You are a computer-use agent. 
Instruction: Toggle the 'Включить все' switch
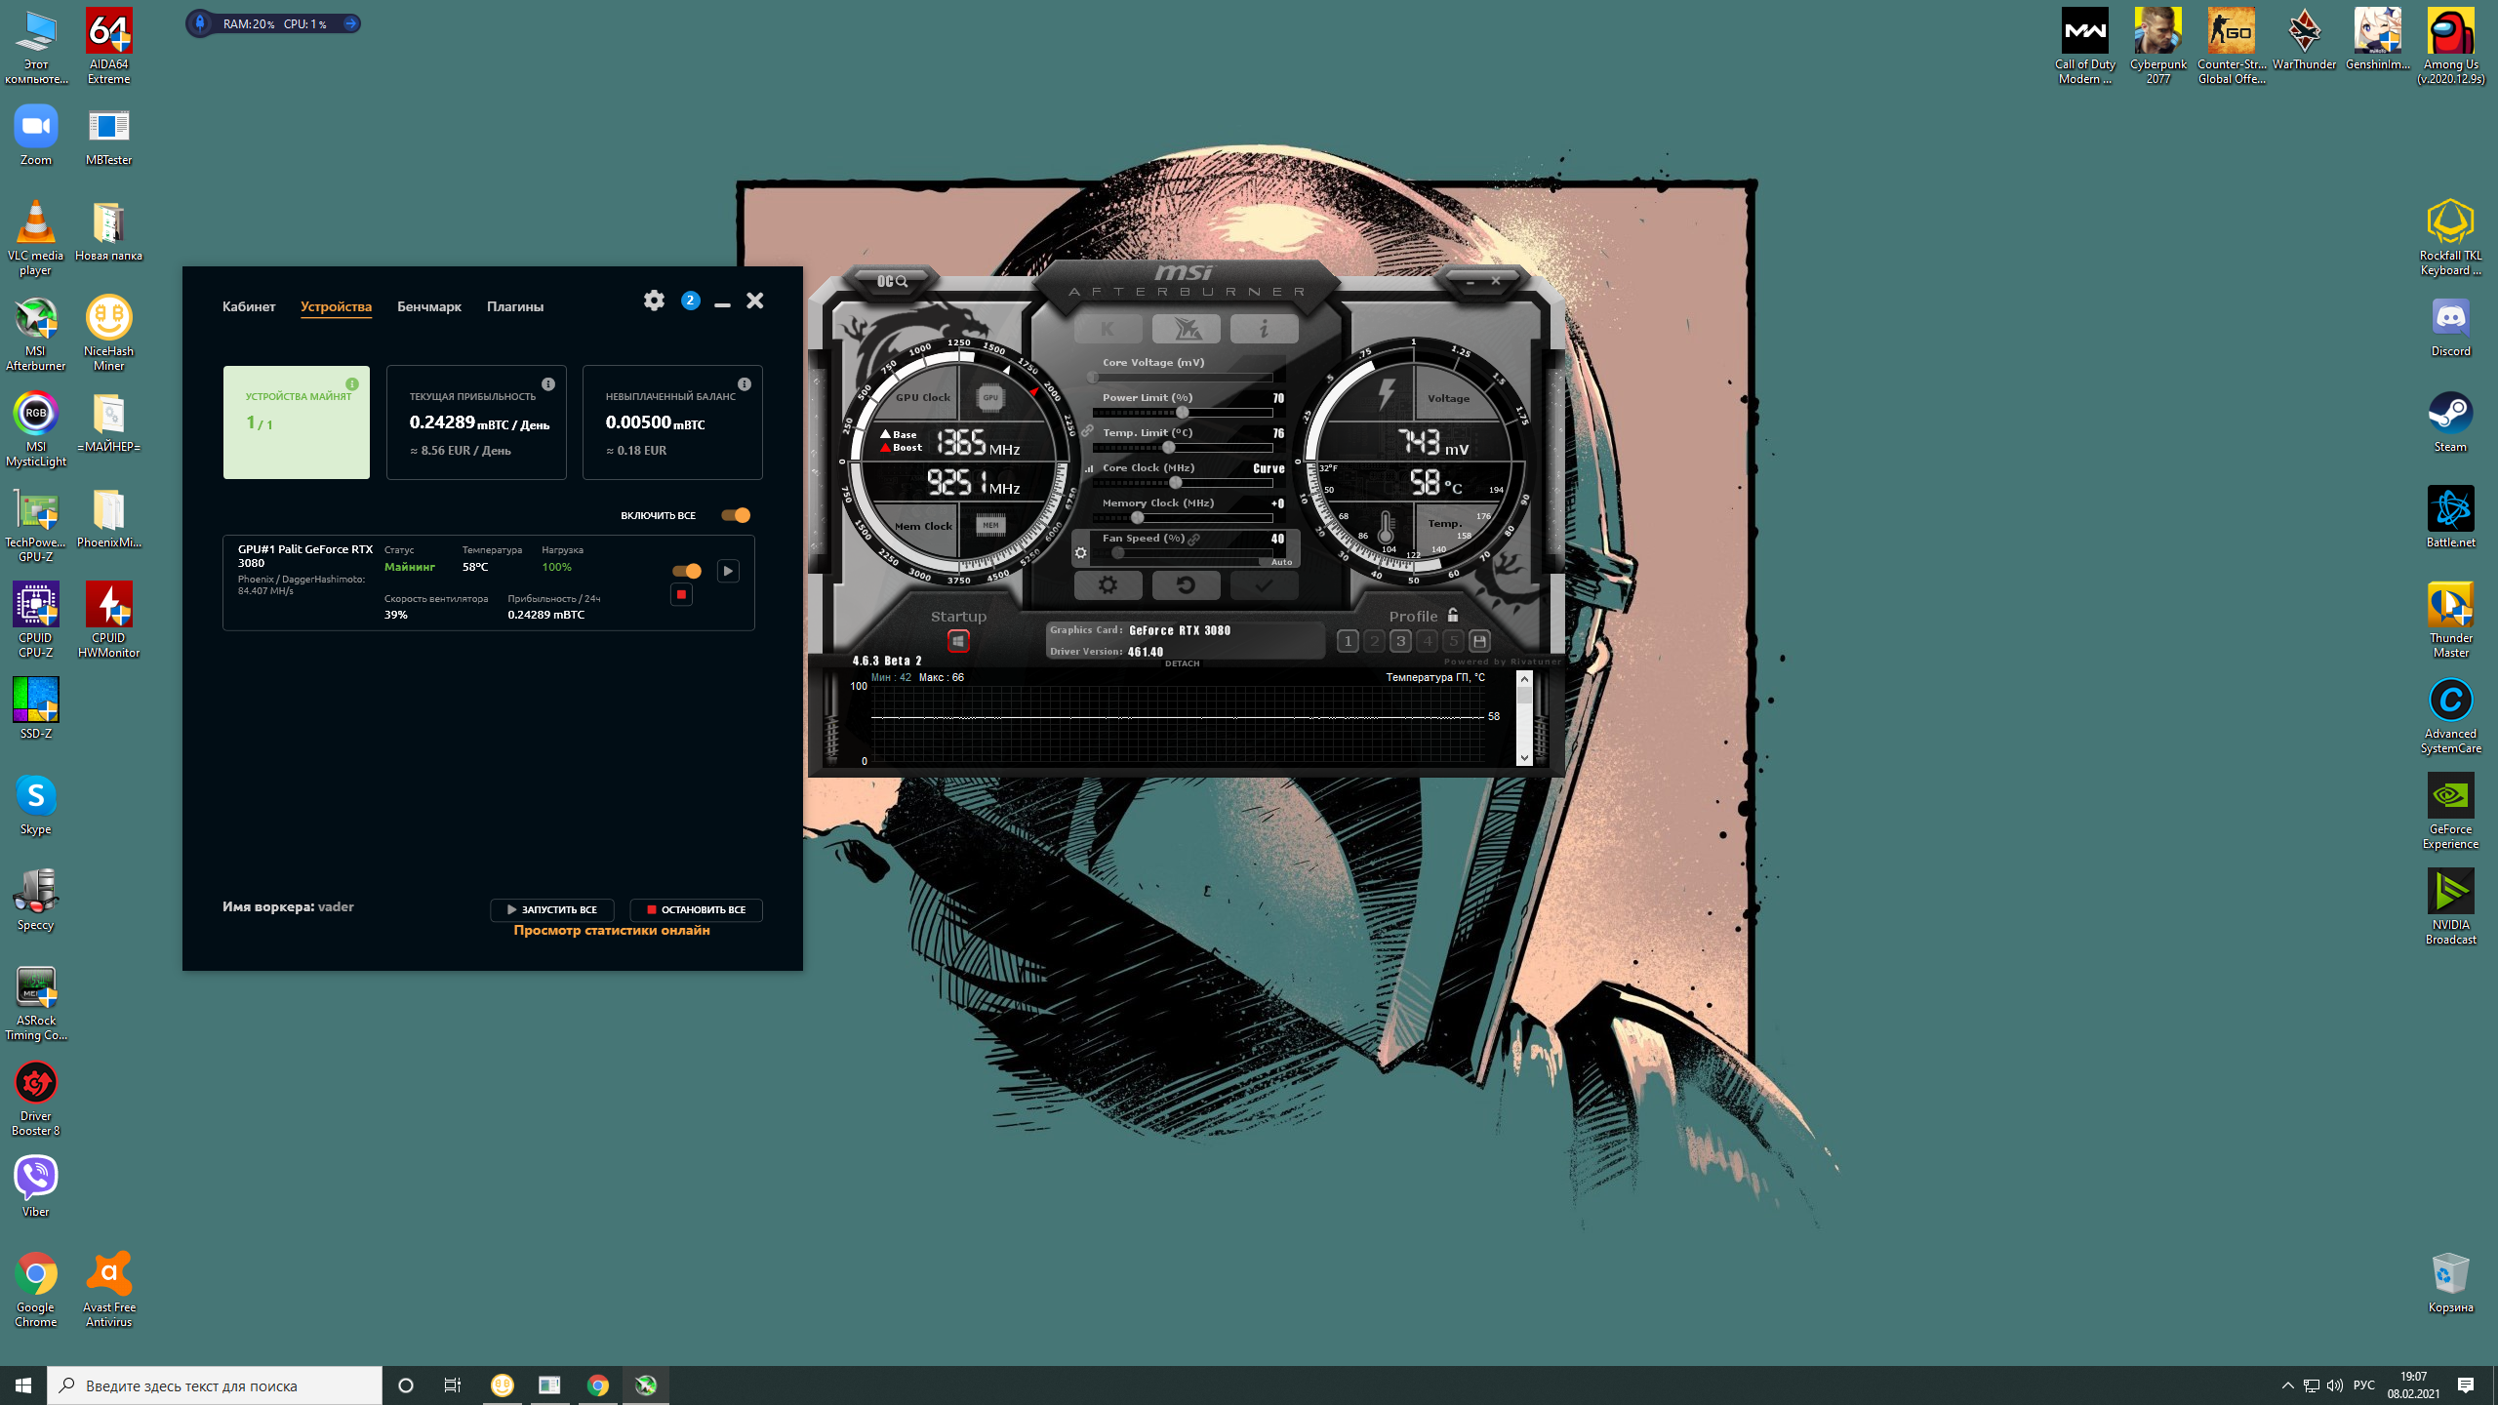(736, 515)
